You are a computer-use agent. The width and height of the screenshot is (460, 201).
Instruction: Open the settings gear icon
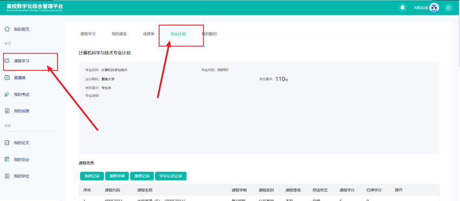(x=448, y=7)
